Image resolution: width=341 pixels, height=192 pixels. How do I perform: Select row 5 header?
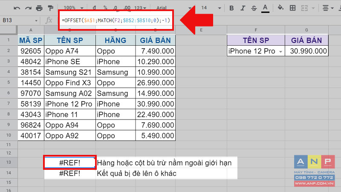[9, 82]
